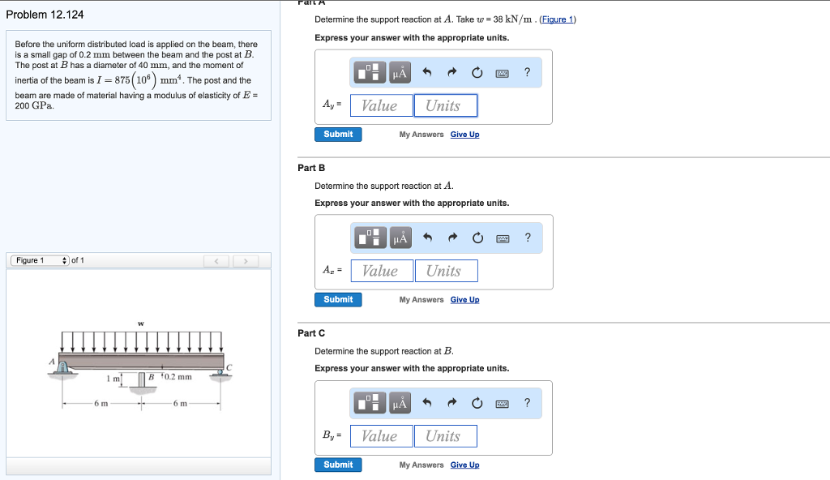Click the Value input field in Part B
This screenshot has height=480, width=830.
[x=381, y=270]
